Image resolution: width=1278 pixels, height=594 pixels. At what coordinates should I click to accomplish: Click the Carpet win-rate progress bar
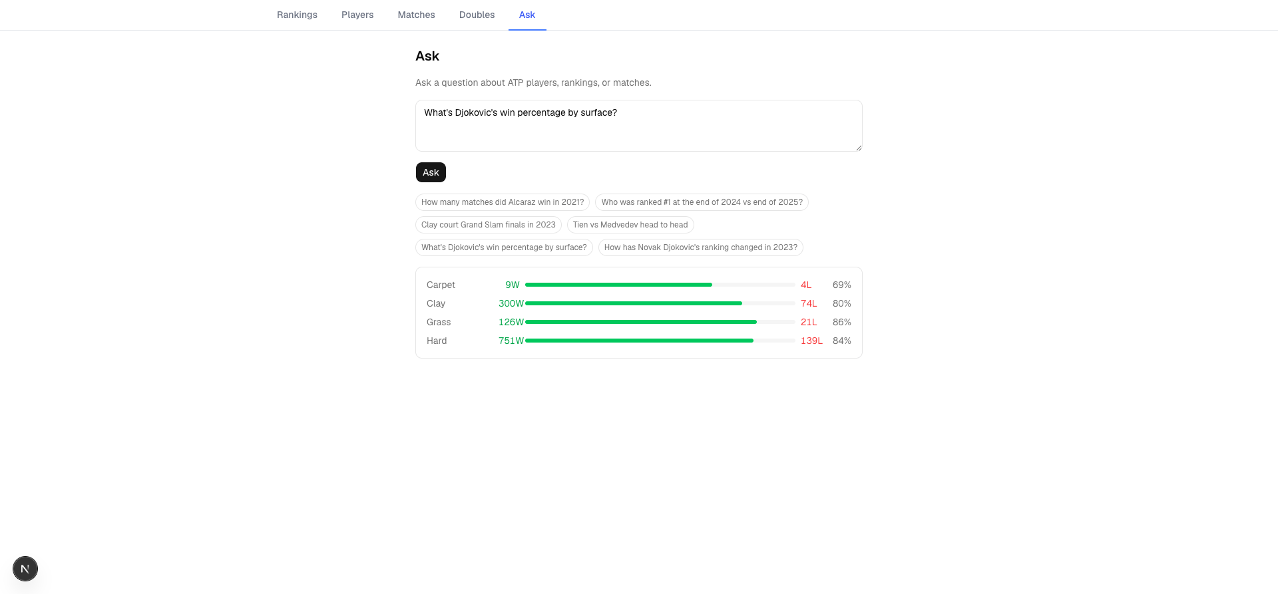tap(660, 285)
